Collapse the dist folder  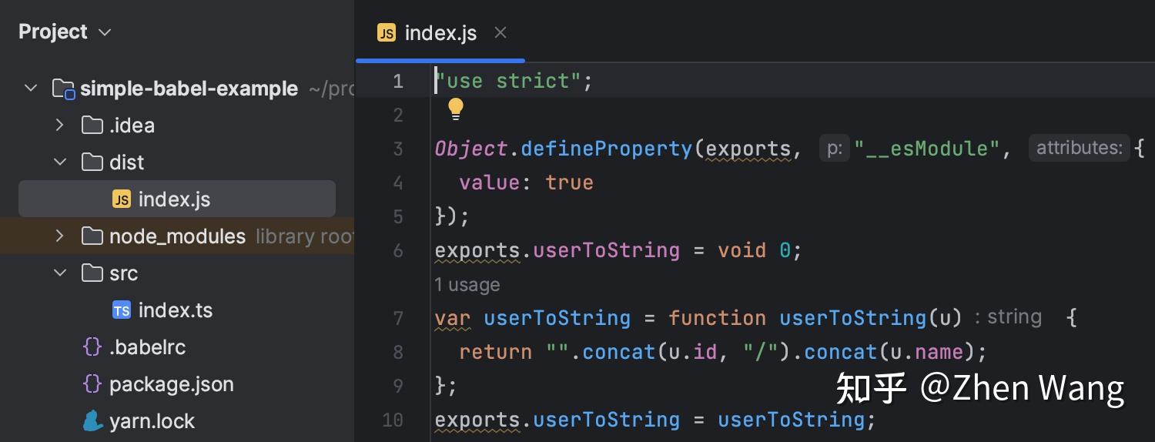[x=60, y=162]
